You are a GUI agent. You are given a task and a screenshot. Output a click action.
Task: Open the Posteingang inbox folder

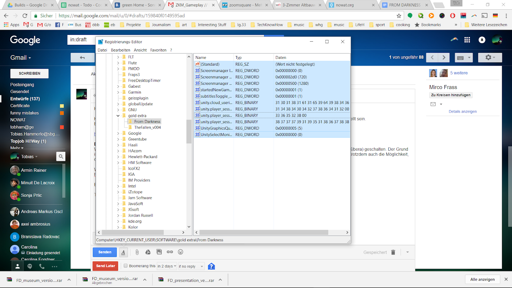(x=22, y=84)
